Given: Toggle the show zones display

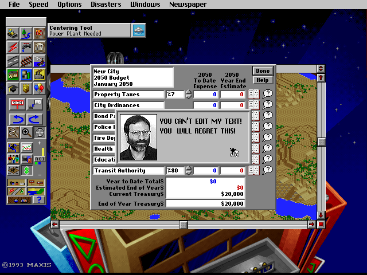Looking at the screenshot, I should (x=36, y=191).
